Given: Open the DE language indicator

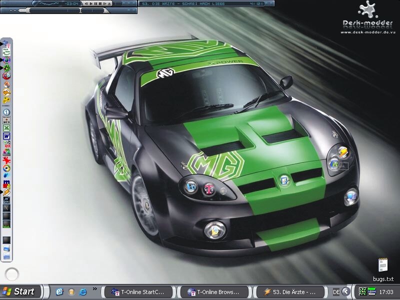Looking at the screenshot, I should [x=336, y=292].
